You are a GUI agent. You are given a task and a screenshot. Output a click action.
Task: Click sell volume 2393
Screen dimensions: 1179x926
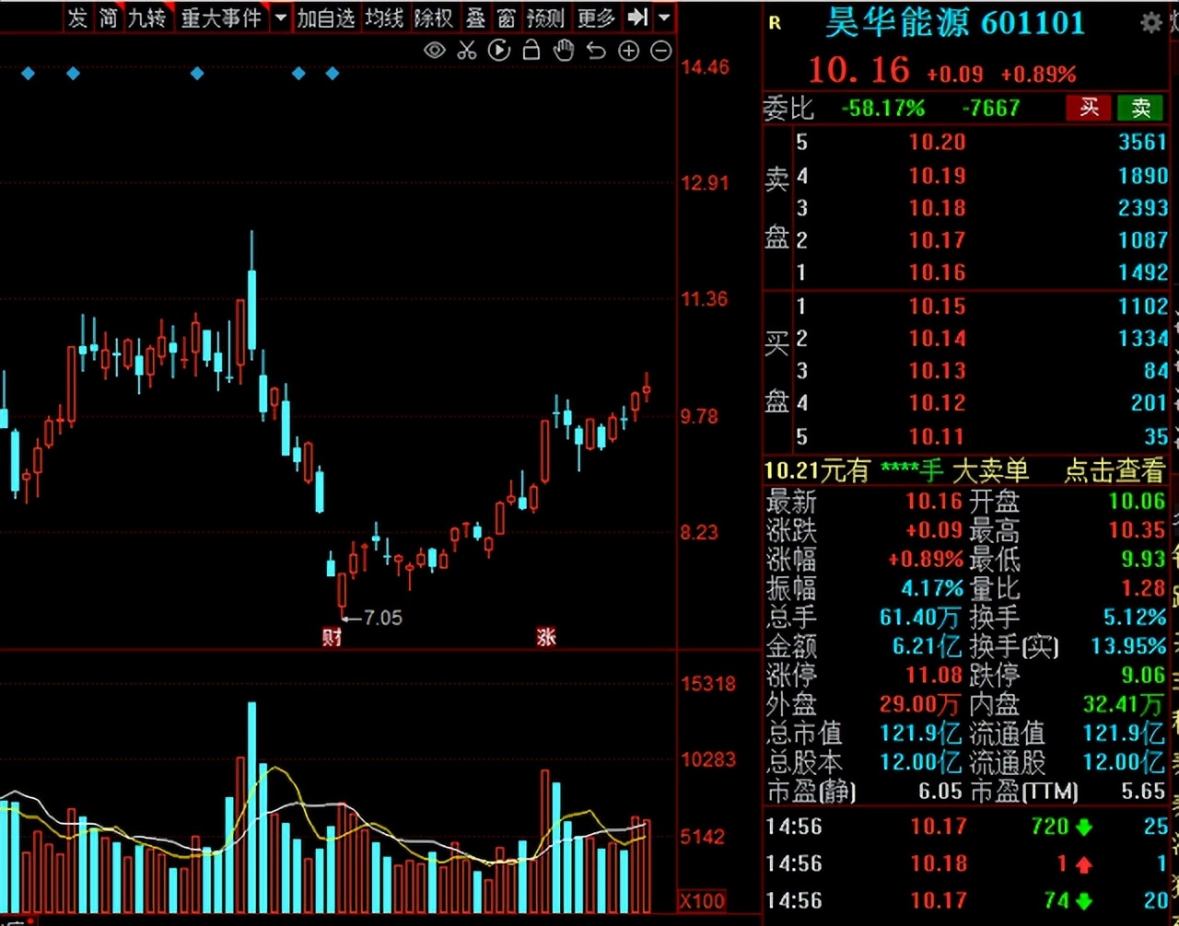pos(1143,208)
